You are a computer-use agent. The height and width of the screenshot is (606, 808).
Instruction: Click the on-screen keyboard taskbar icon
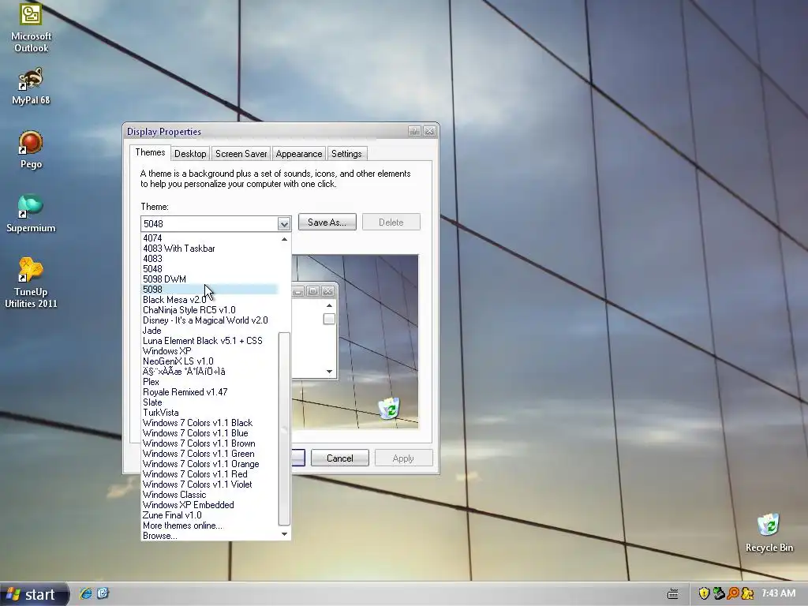click(673, 594)
